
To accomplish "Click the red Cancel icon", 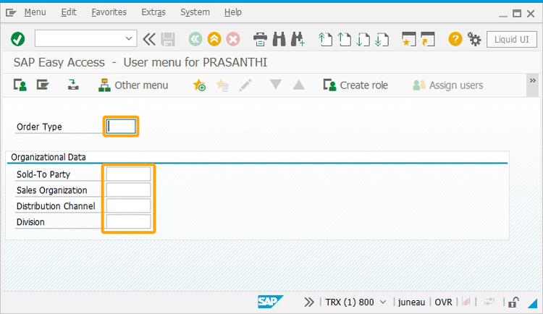I will click(x=233, y=39).
